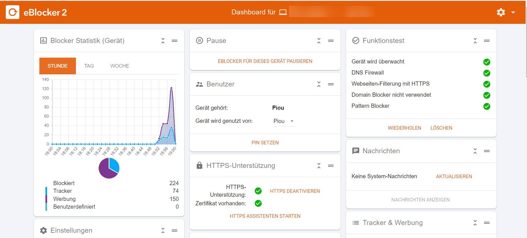527x238 pixels.
Task: Click the PIN SETZEN button
Action: 265,143
